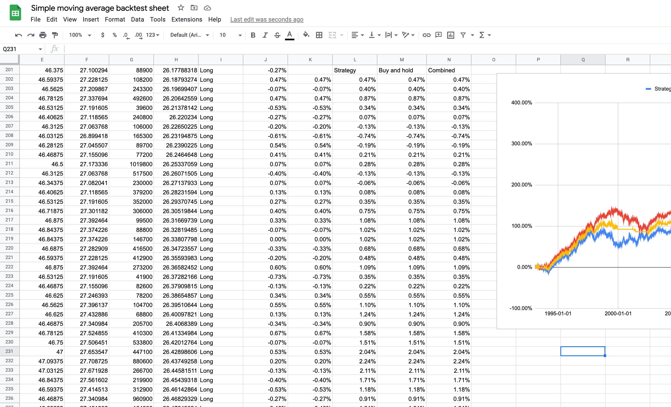This screenshot has height=407, width=671.
Task: Apply currency formatting
Action: (103, 35)
